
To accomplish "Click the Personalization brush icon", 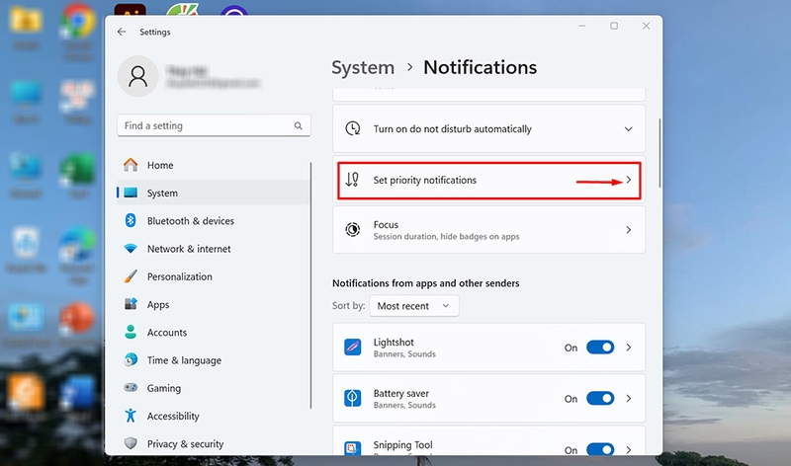I will pos(131,276).
